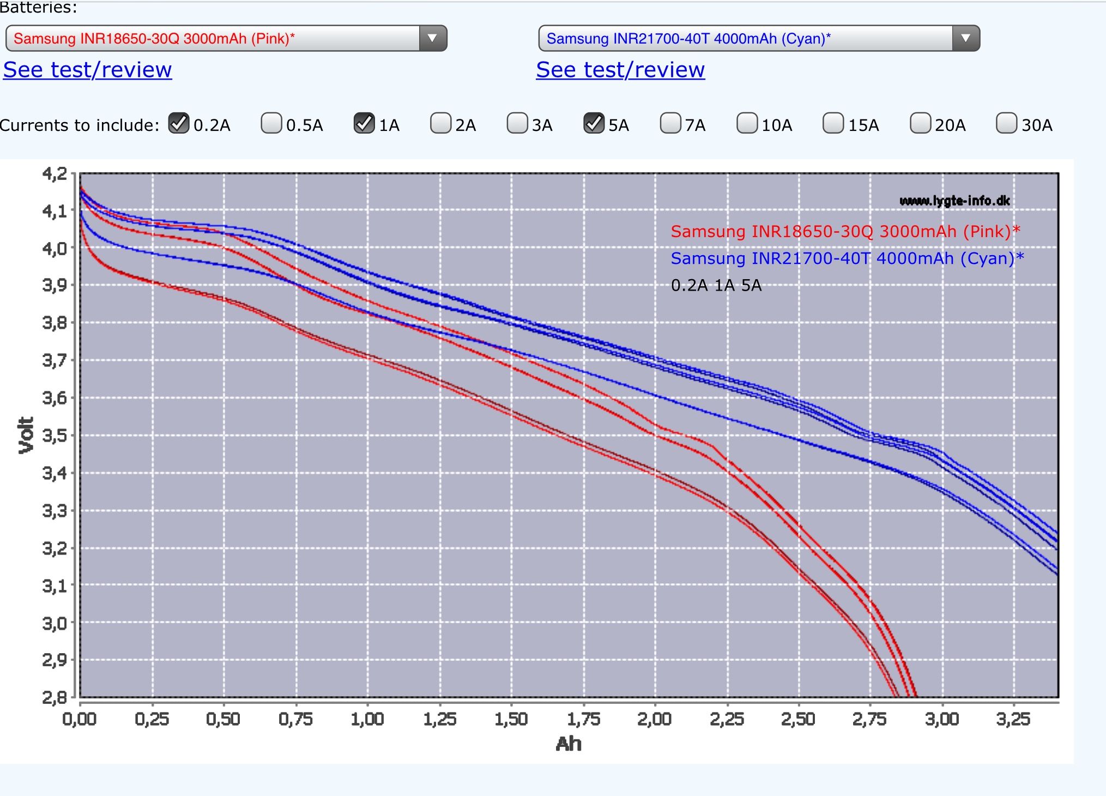Click the 'Volt' y-axis label
This screenshot has height=796, width=1106.
tap(26, 435)
